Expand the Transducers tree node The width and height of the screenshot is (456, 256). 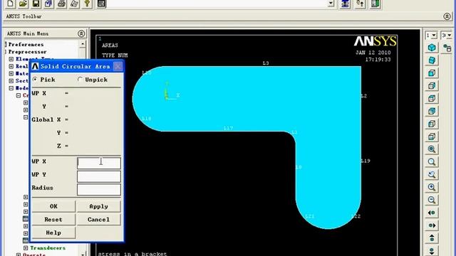point(26,248)
